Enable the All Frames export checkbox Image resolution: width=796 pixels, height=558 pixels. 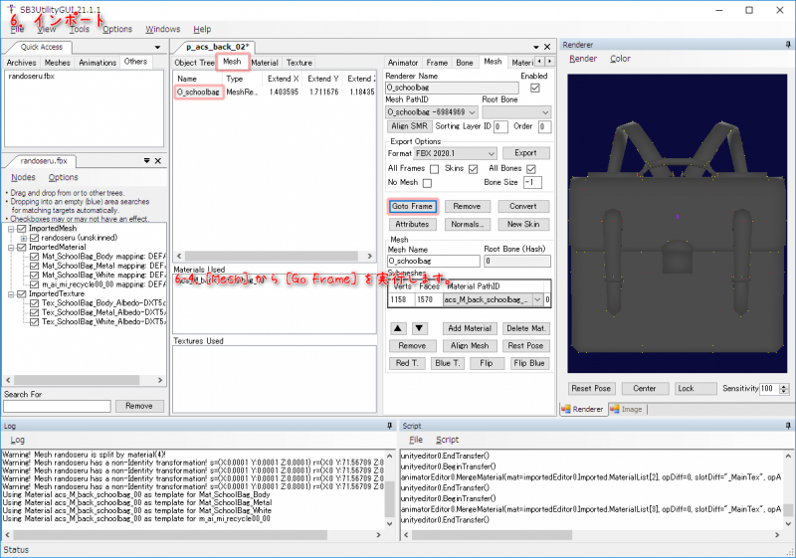tap(435, 169)
